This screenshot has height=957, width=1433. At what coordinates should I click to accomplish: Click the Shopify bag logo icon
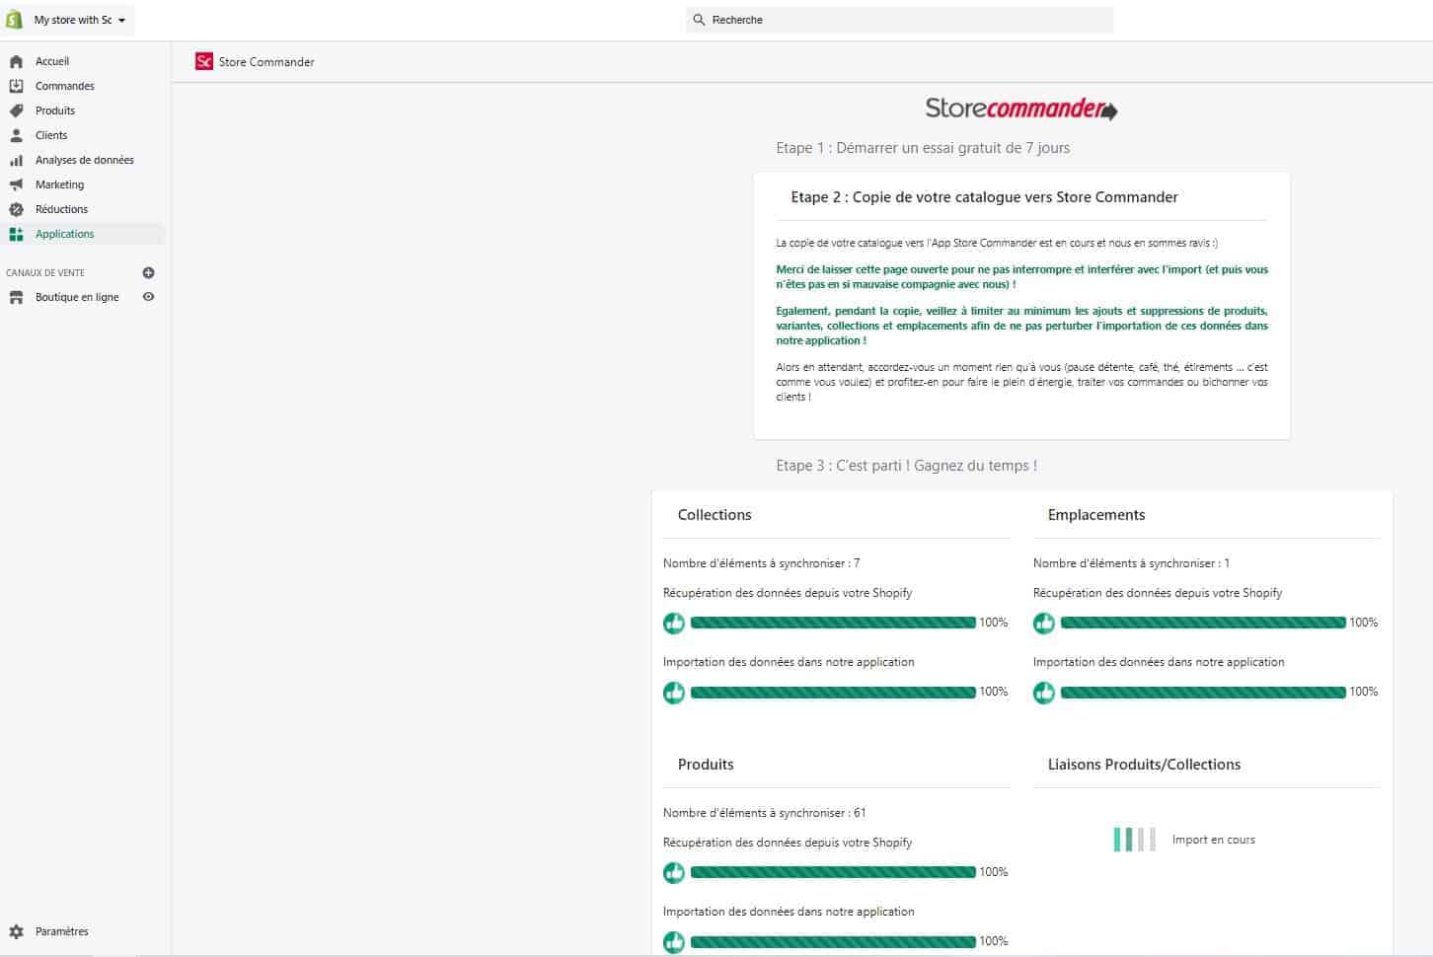point(14,20)
